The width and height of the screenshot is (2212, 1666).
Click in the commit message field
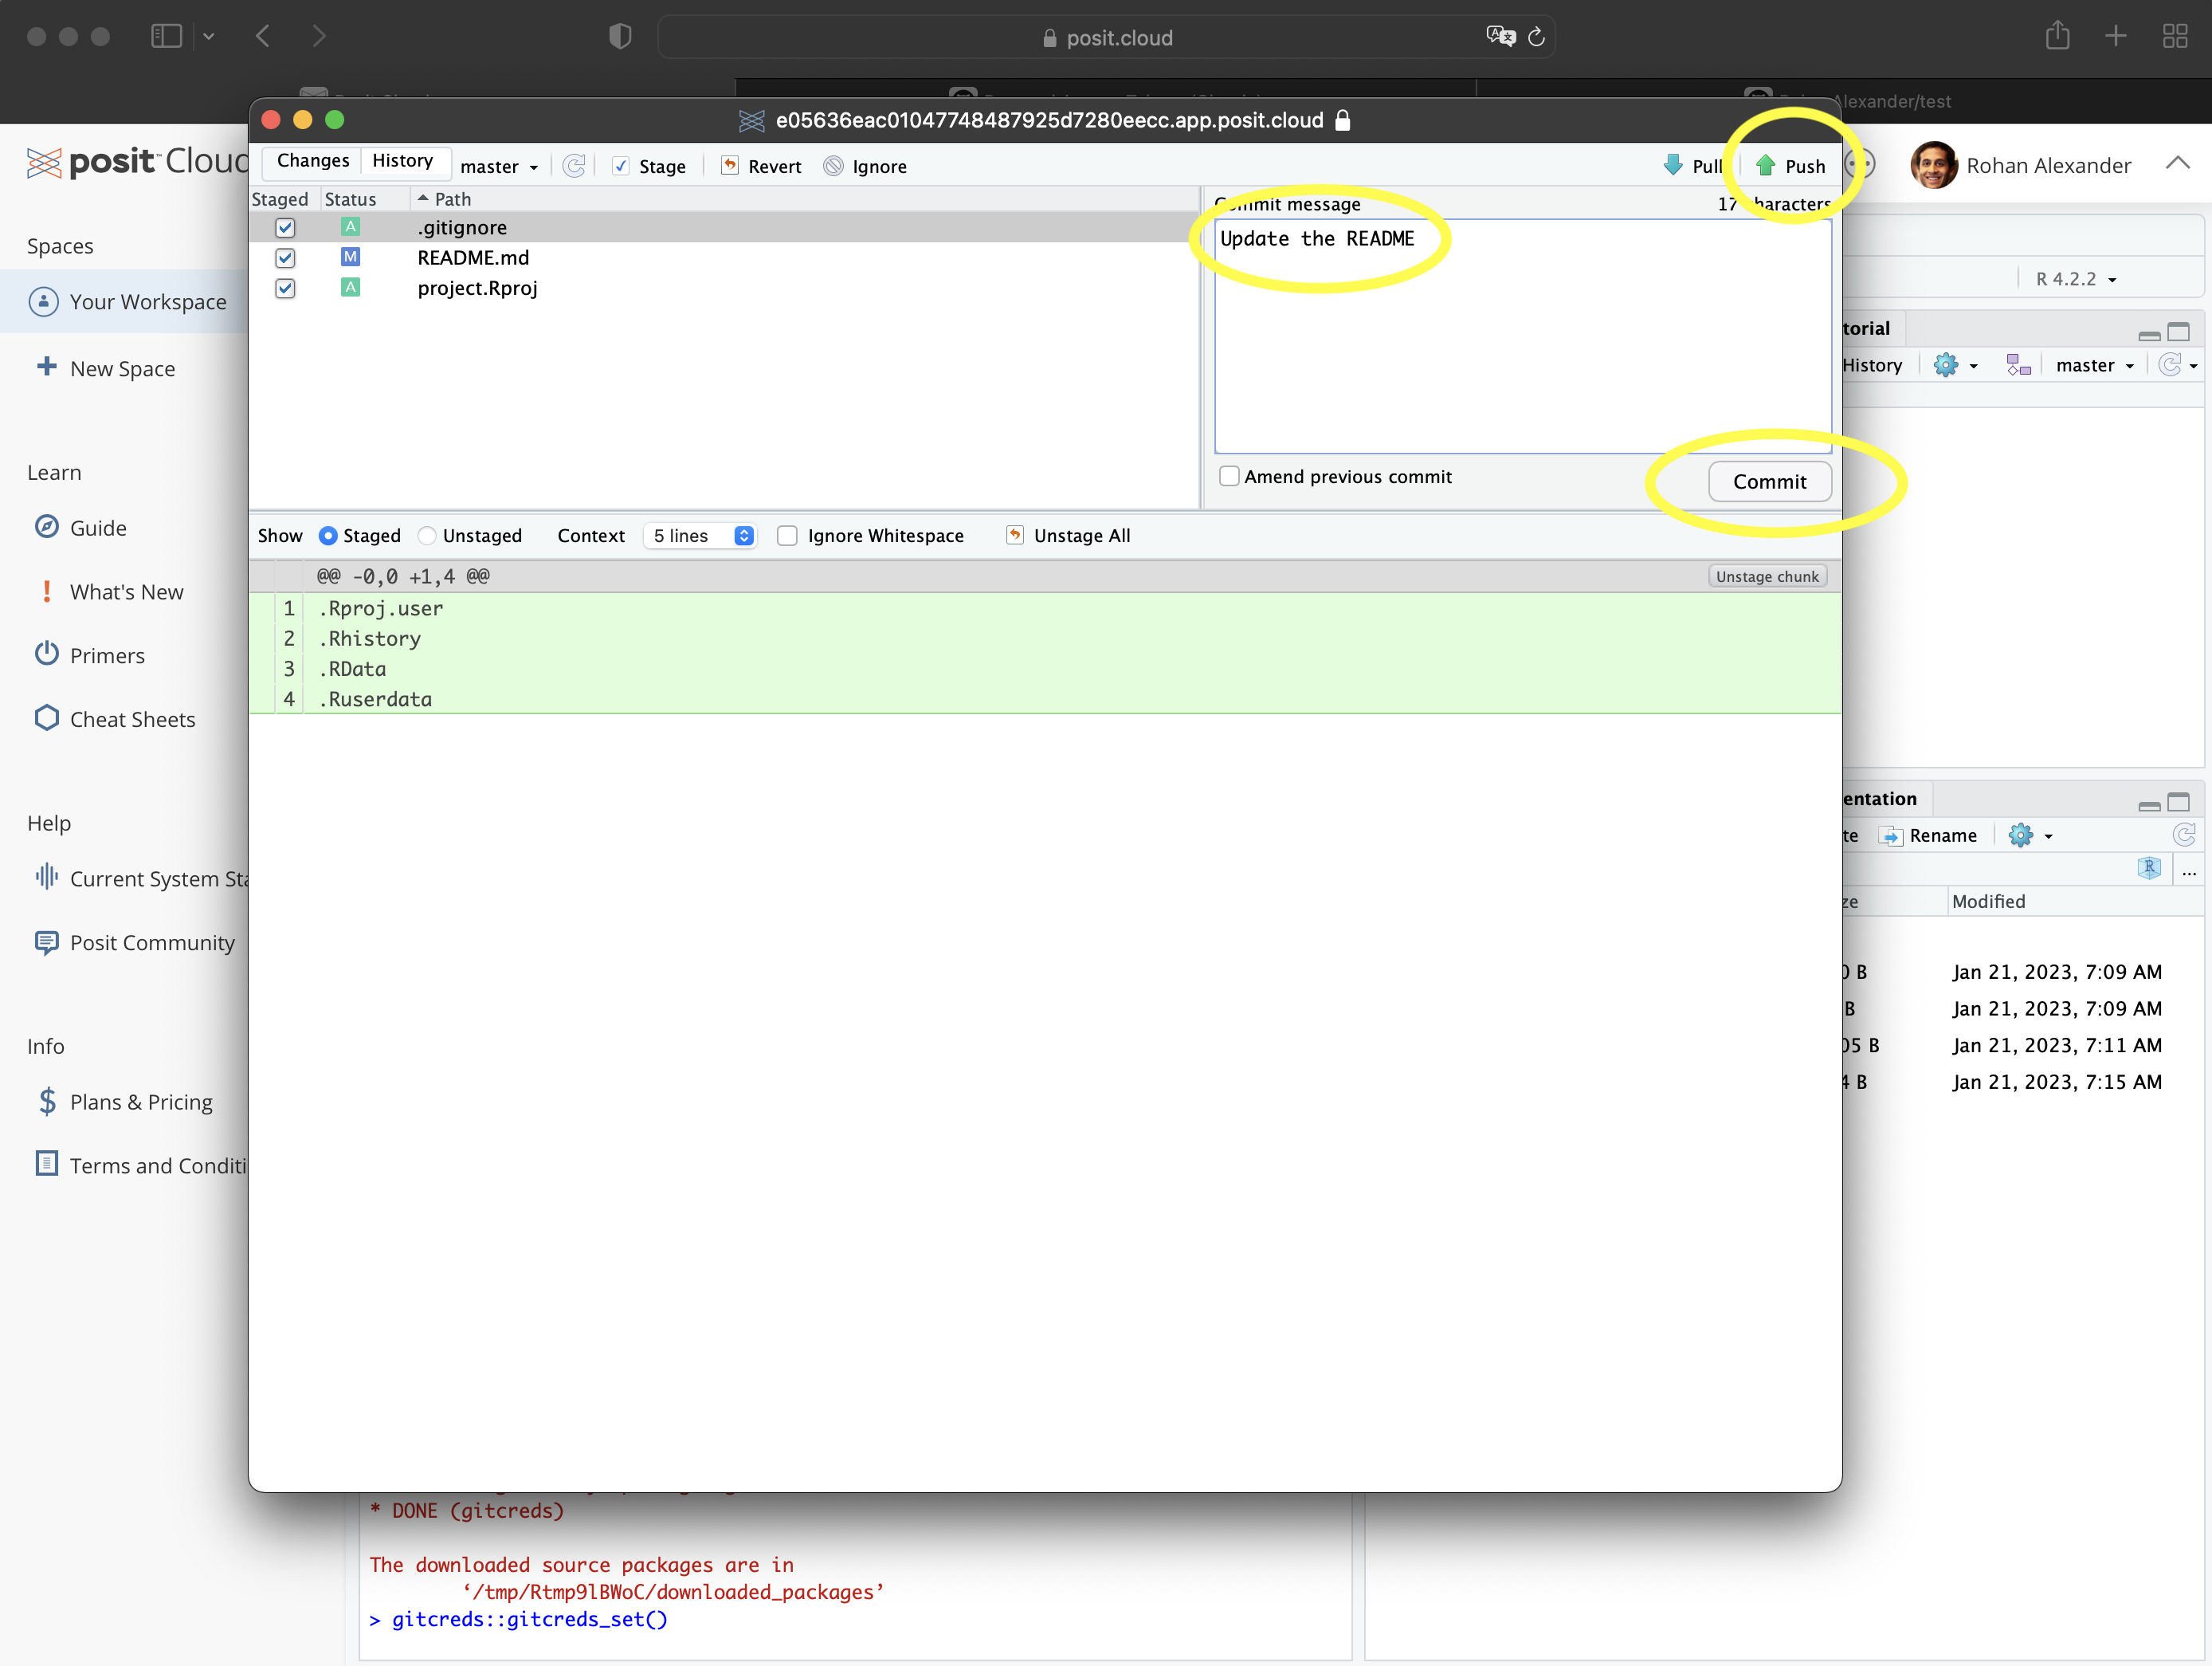(1520, 340)
